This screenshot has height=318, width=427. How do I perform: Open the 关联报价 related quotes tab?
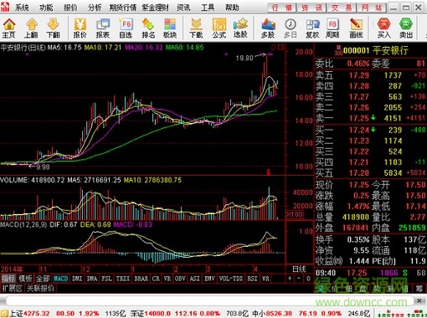coord(40,289)
